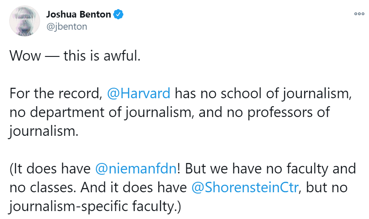Click the 'Wow — this is awful.' line
This screenshot has height=219, width=369.
pos(75,56)
